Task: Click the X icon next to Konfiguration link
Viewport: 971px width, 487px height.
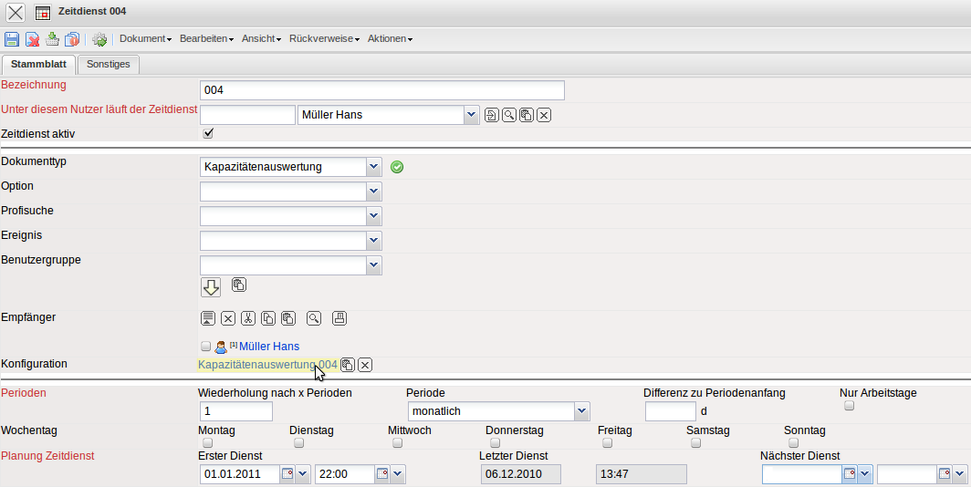Action: (365, 365)
